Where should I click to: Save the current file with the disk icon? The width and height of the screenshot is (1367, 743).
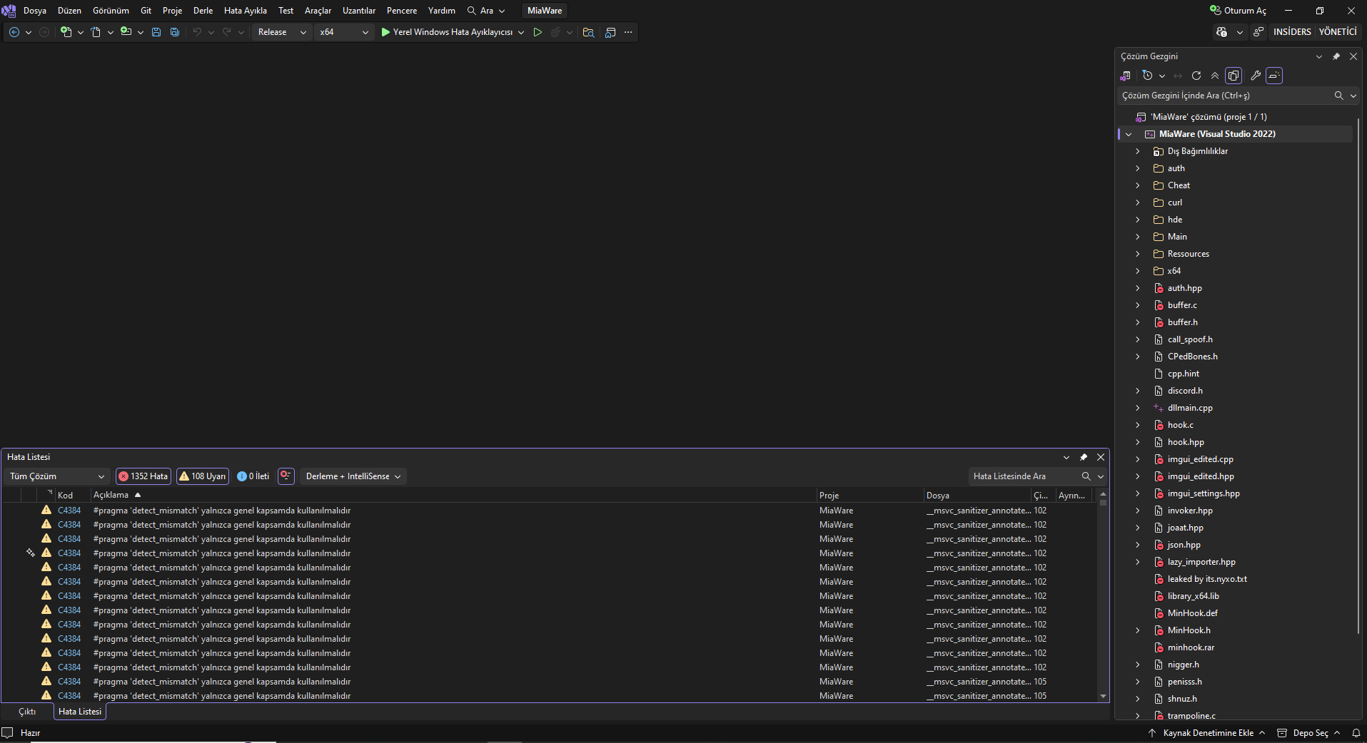pos(156,32)
